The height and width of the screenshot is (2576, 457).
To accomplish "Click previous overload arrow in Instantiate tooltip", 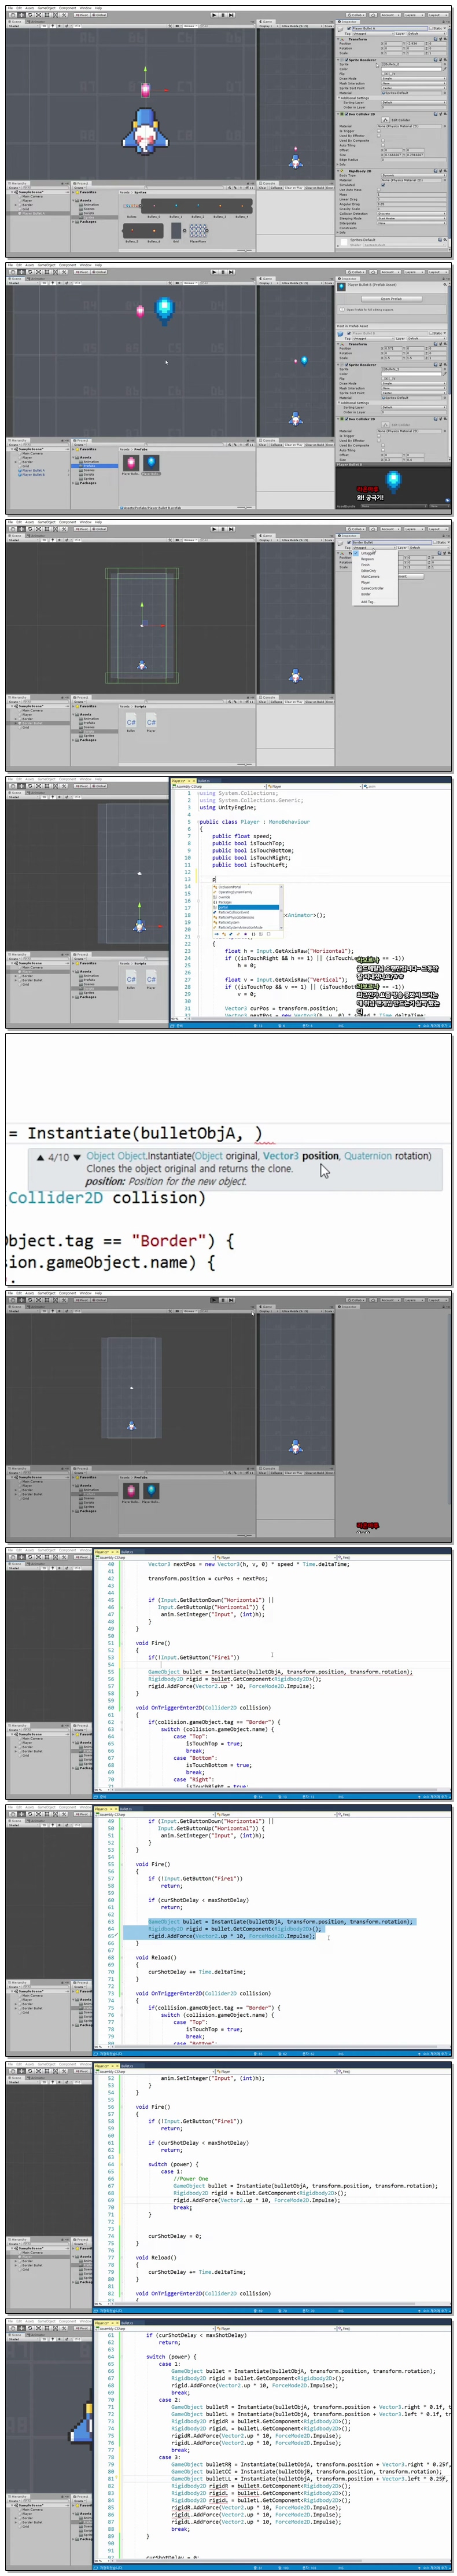I will coord(40,1157).
